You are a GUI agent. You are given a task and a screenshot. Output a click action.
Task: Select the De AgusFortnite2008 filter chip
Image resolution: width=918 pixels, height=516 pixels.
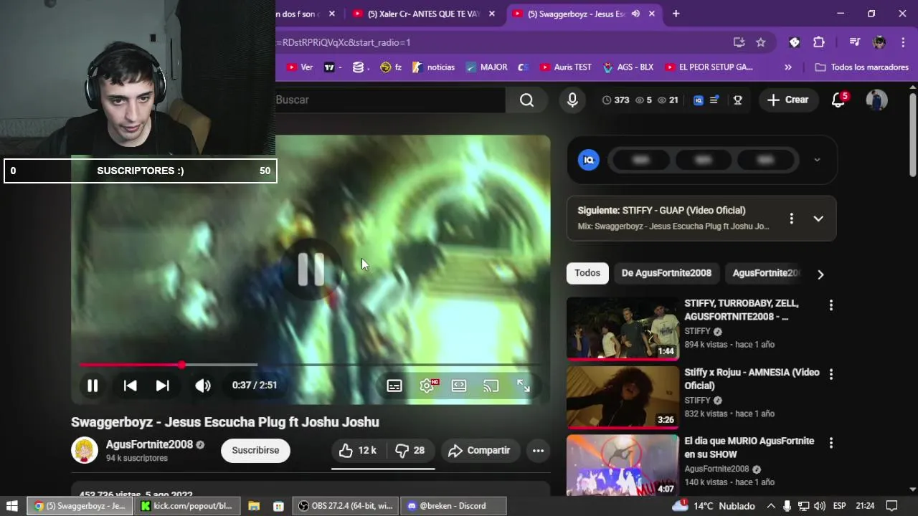666,273
